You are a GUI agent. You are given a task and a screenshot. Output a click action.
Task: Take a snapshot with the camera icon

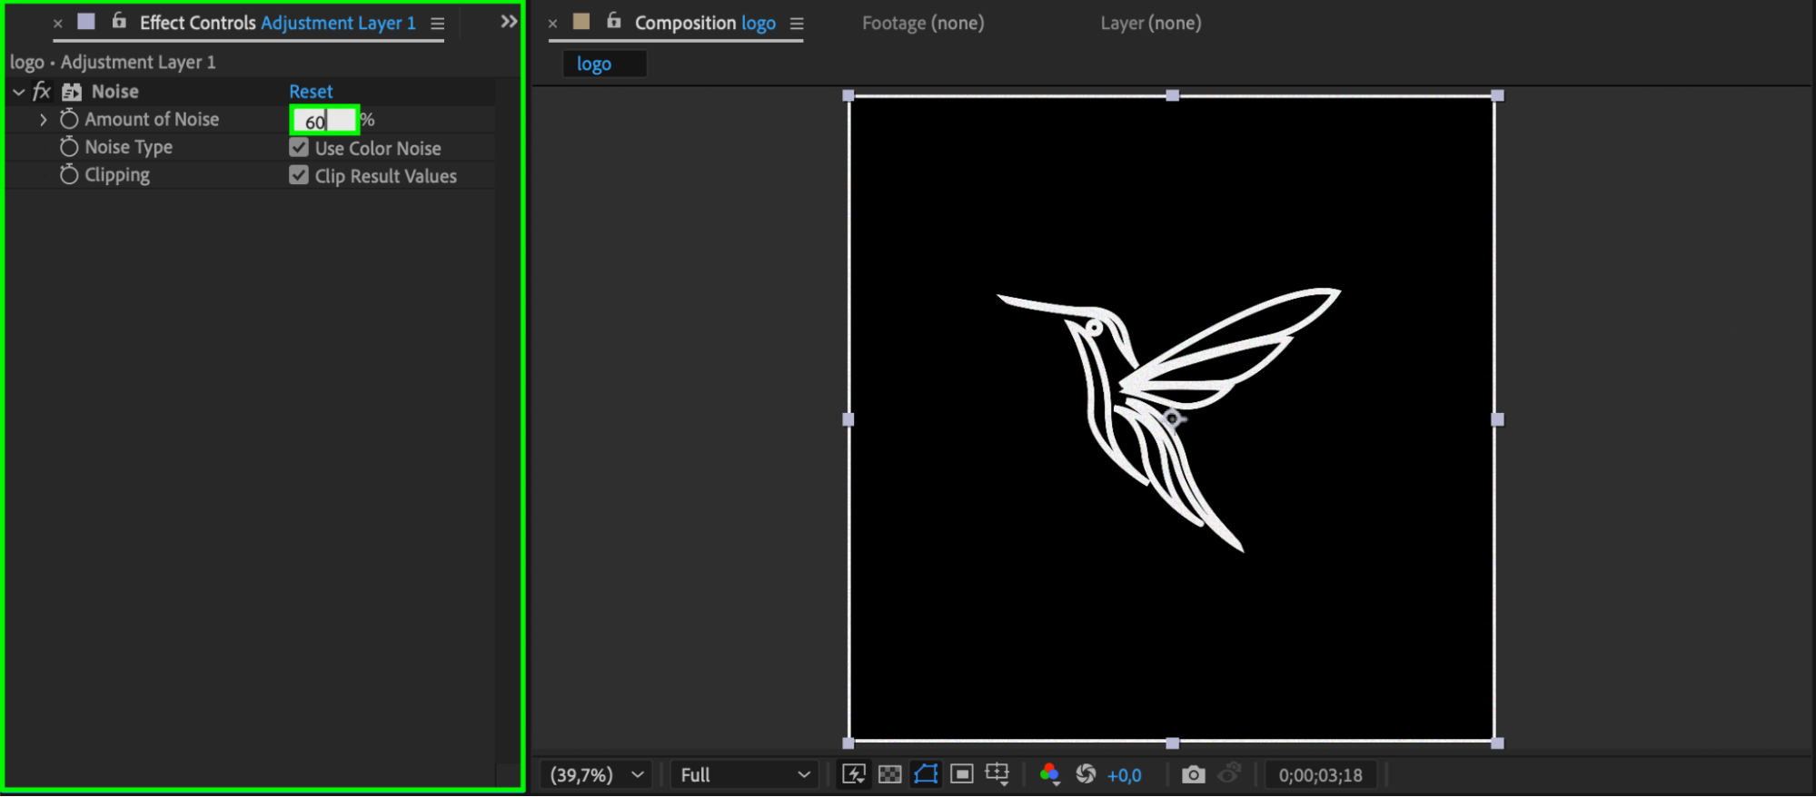tap(1193, 774)
